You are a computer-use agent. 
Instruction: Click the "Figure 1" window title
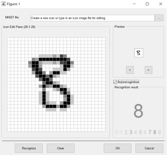click(x=14, y=4)
